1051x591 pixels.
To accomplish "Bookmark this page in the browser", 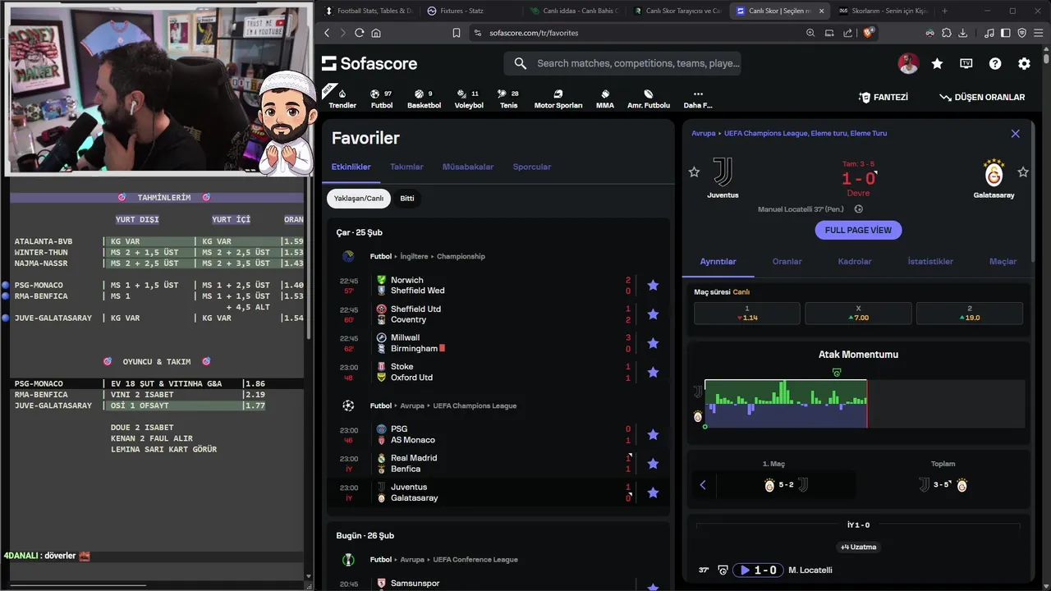I will click(457, 33).
